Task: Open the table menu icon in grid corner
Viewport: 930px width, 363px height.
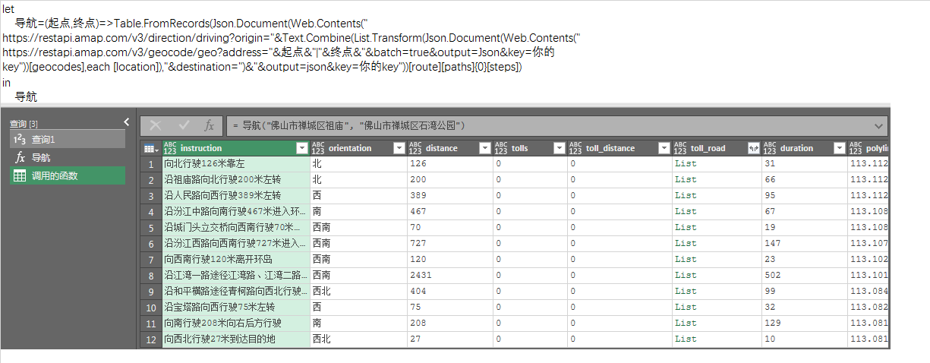Action: 151,149
